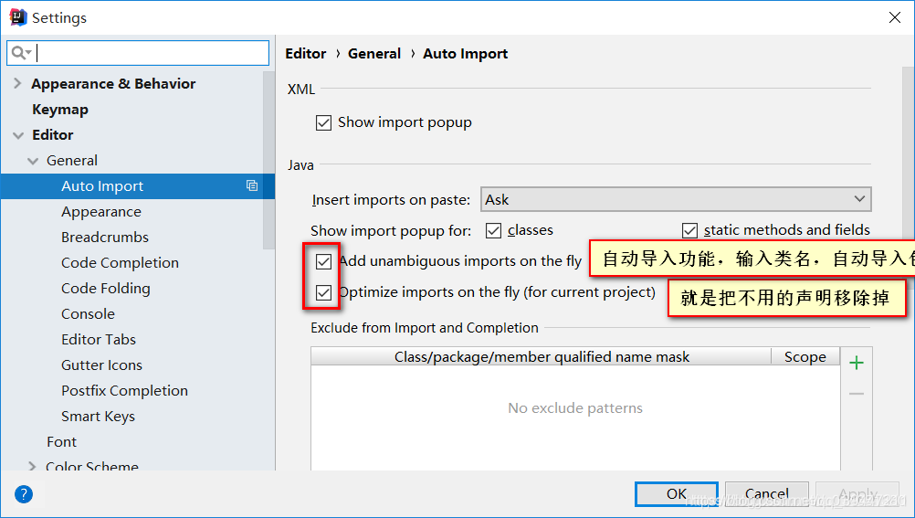Screen dimensions: 915x518
Task: Click the 'Show import popup for:' label
Action: [x=391, y=230]
